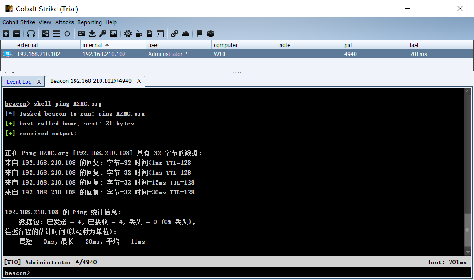Sort sessions by the internal column header
The width and height of the screenshot is (474, 280).
pos(92,45)
